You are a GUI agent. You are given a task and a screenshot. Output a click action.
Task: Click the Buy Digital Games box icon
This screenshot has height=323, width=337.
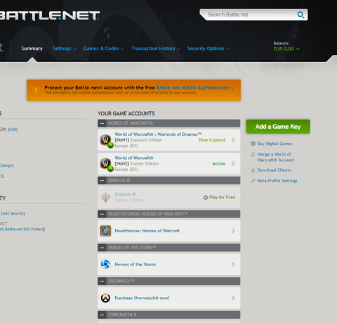253,144
